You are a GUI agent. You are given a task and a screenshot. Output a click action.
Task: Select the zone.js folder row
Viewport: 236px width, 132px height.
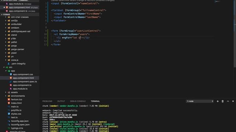coord(20,60)
